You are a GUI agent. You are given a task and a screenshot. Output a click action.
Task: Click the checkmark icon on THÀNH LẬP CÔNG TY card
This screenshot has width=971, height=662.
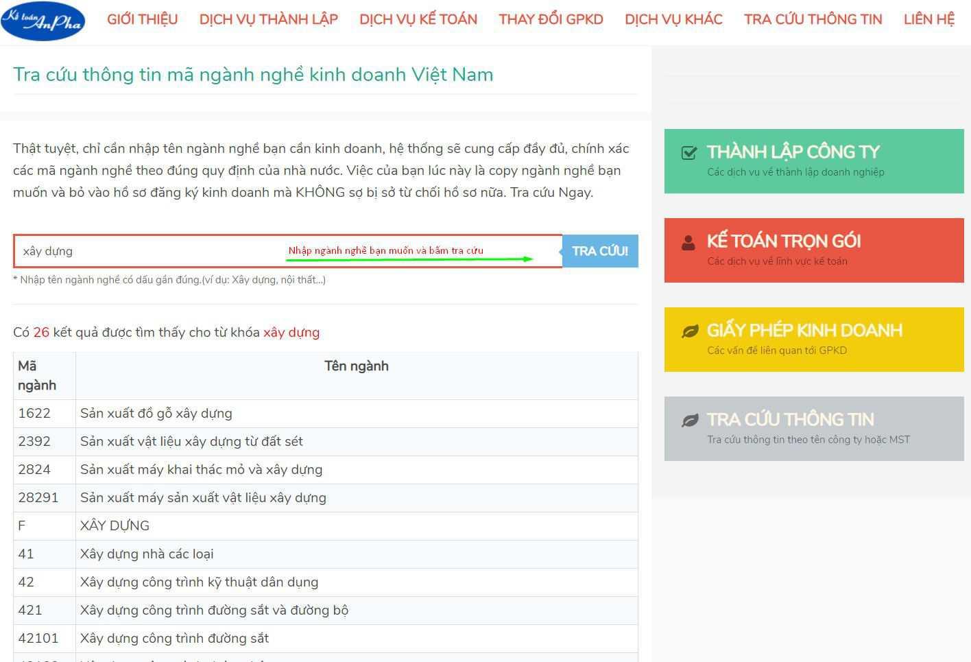click(x=688, y=152)
